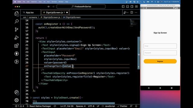Toggle the secondary sidebar layout icon
Viewport: 193px width, 108px height.
pos(132,7)
